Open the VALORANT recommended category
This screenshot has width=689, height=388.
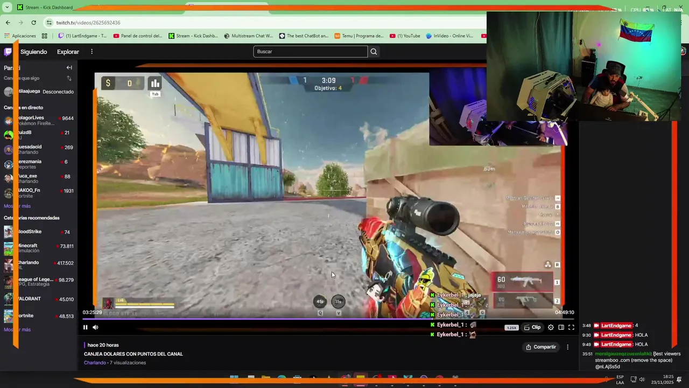coord(39,299)
